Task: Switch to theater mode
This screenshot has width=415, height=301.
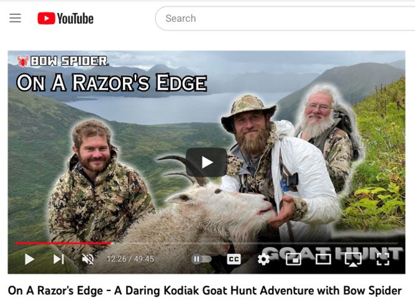Action: tap(323, 259)
